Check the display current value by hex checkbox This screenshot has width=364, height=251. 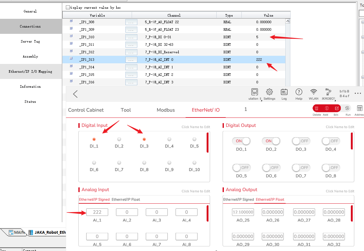[x=68, y=7]
